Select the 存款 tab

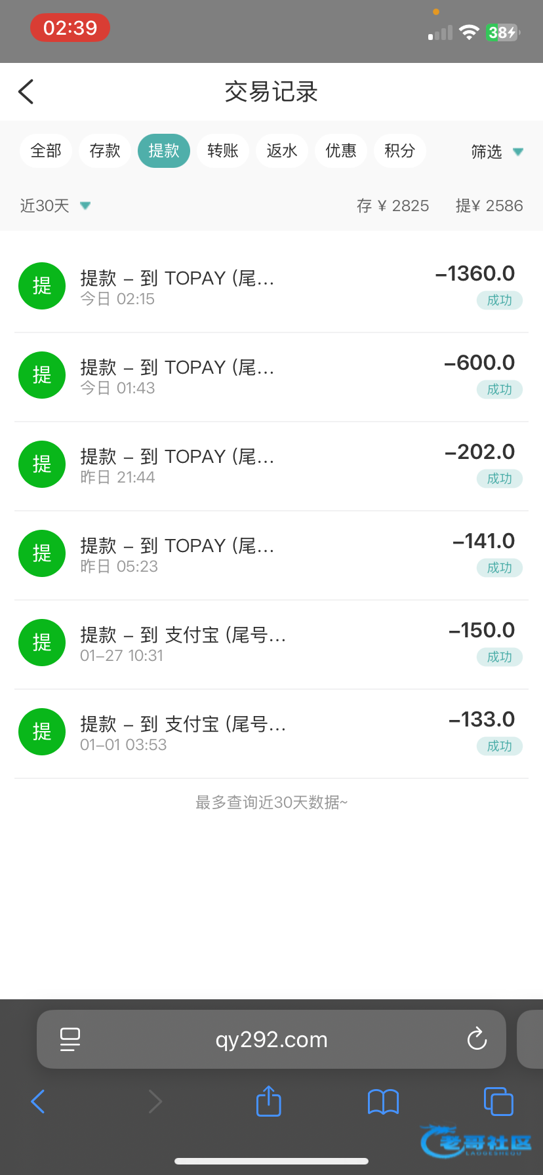pos(105,151)
